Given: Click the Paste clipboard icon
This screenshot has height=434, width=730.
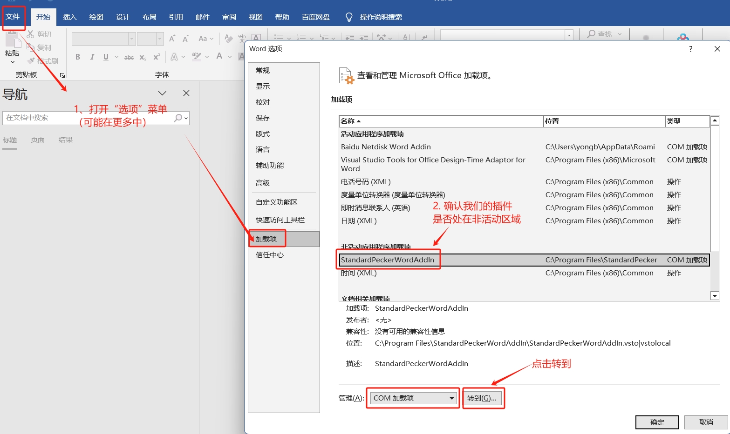Looking at the screenshot, I should coord(13,44).
